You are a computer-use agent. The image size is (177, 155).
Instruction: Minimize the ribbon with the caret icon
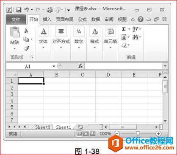point(133,20)
